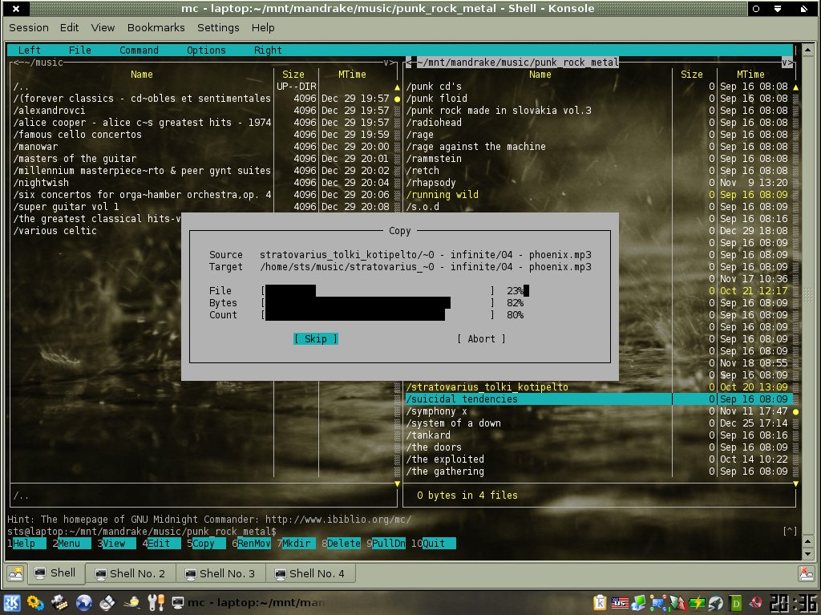The width and height of the screenshot is (821, 615).
Task: Click the right panel '<' history back arrow
Action: pyautogui.click(x=410, y=63)
